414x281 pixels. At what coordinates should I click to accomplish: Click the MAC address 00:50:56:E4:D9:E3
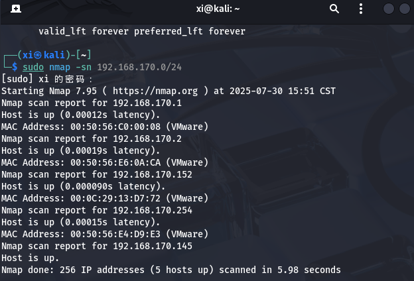[115, 234]
